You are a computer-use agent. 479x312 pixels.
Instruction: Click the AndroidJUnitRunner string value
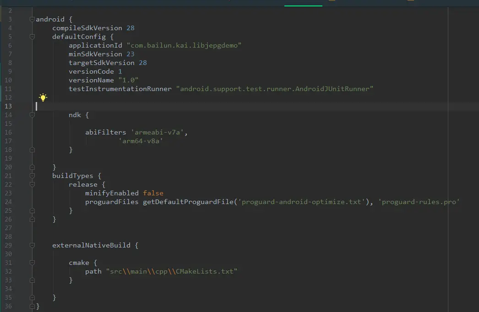click(275, 89)
